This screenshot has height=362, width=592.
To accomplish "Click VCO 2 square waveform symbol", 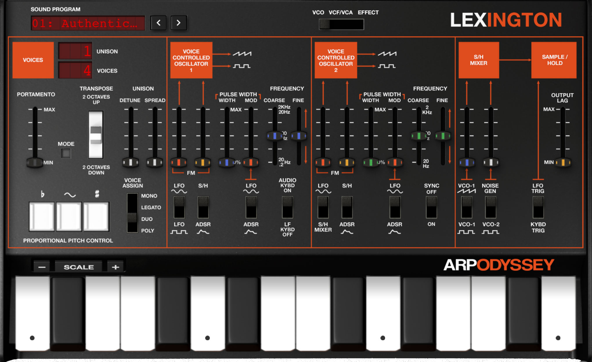I will click(387, 66).
